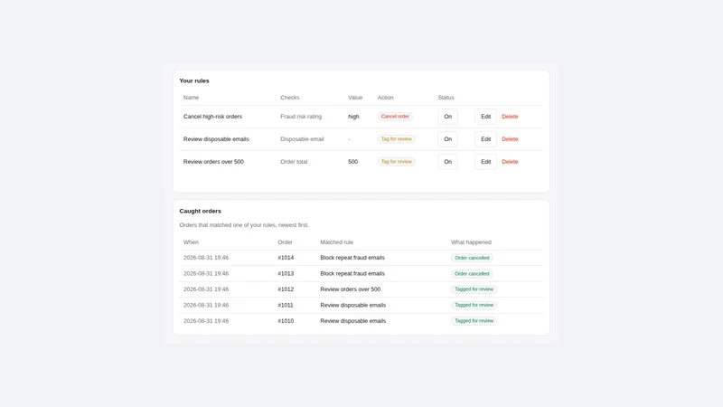Click the timestamp for order #1014
The width and height of the screenshot is (723, 407).
[206, 258]
